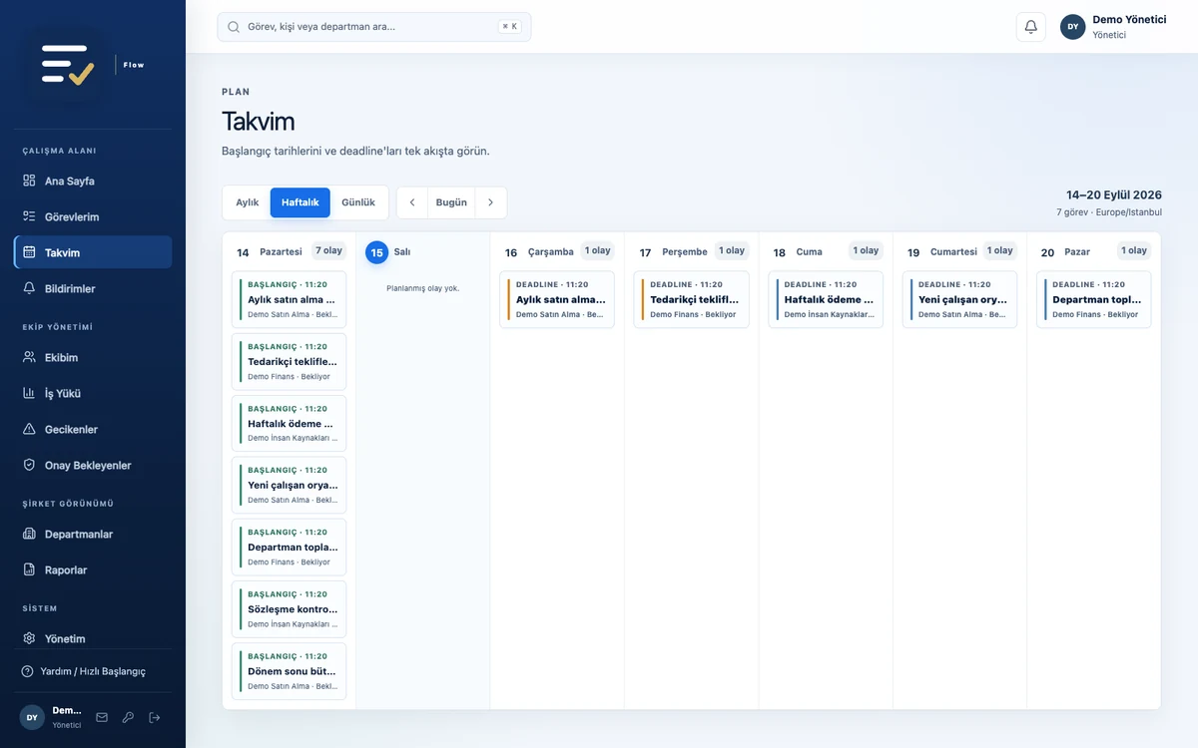This screenshot has width=1198, height=748.
Task: Open the Departmanlar building icon
Action: (29, 534)
